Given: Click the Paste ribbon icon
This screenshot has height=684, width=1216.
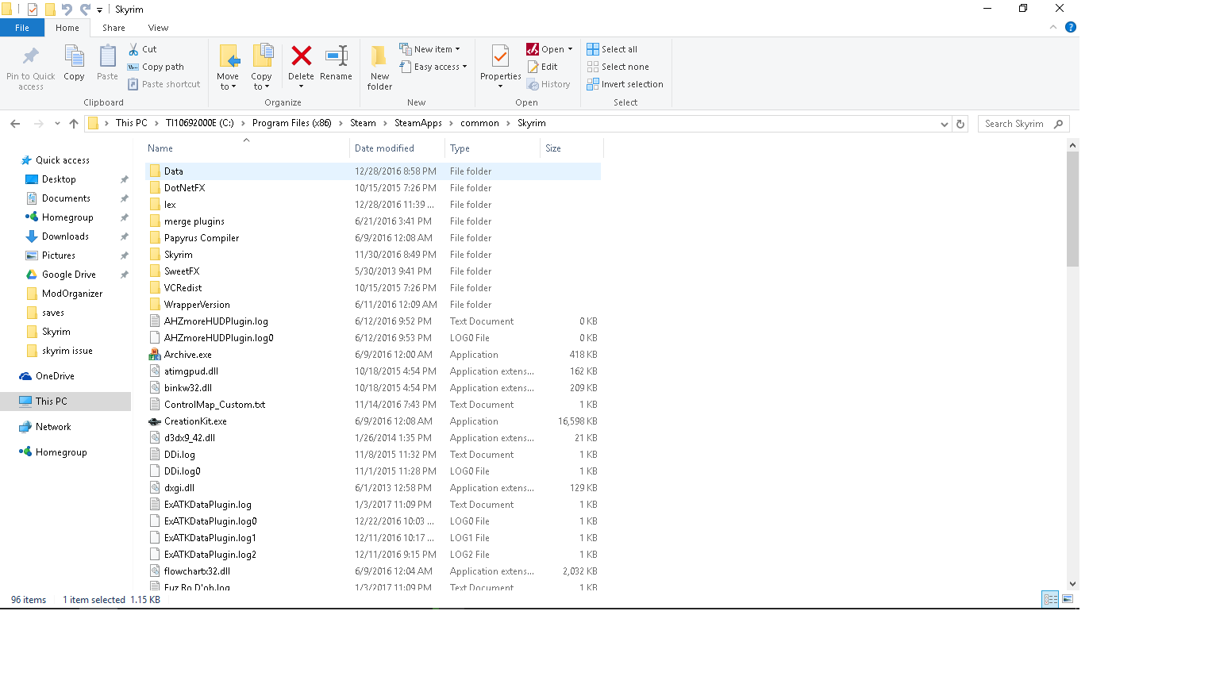Looking at the screenshot, I should [x=107, y=63].
